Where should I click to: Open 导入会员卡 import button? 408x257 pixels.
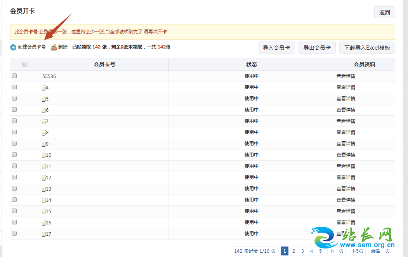(276, 48)
